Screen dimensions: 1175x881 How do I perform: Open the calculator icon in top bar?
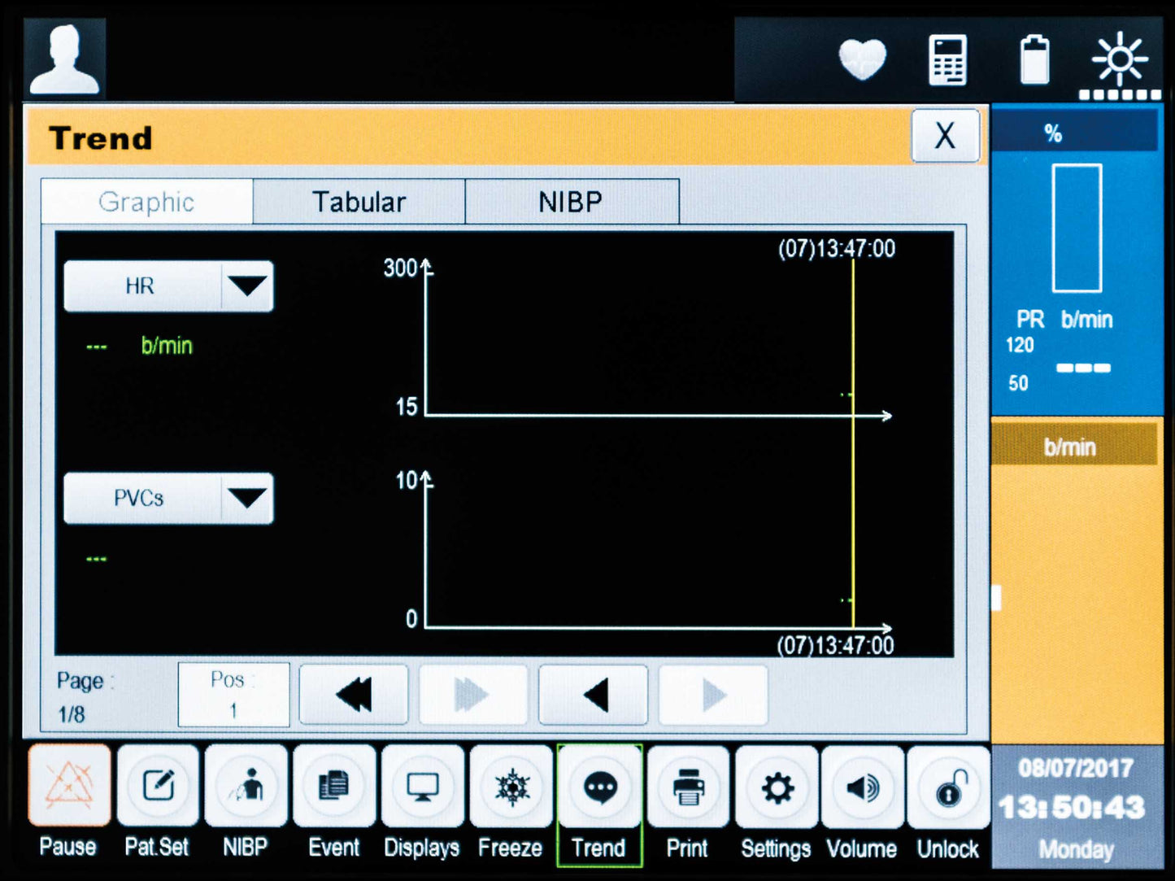tap(947, 60)
